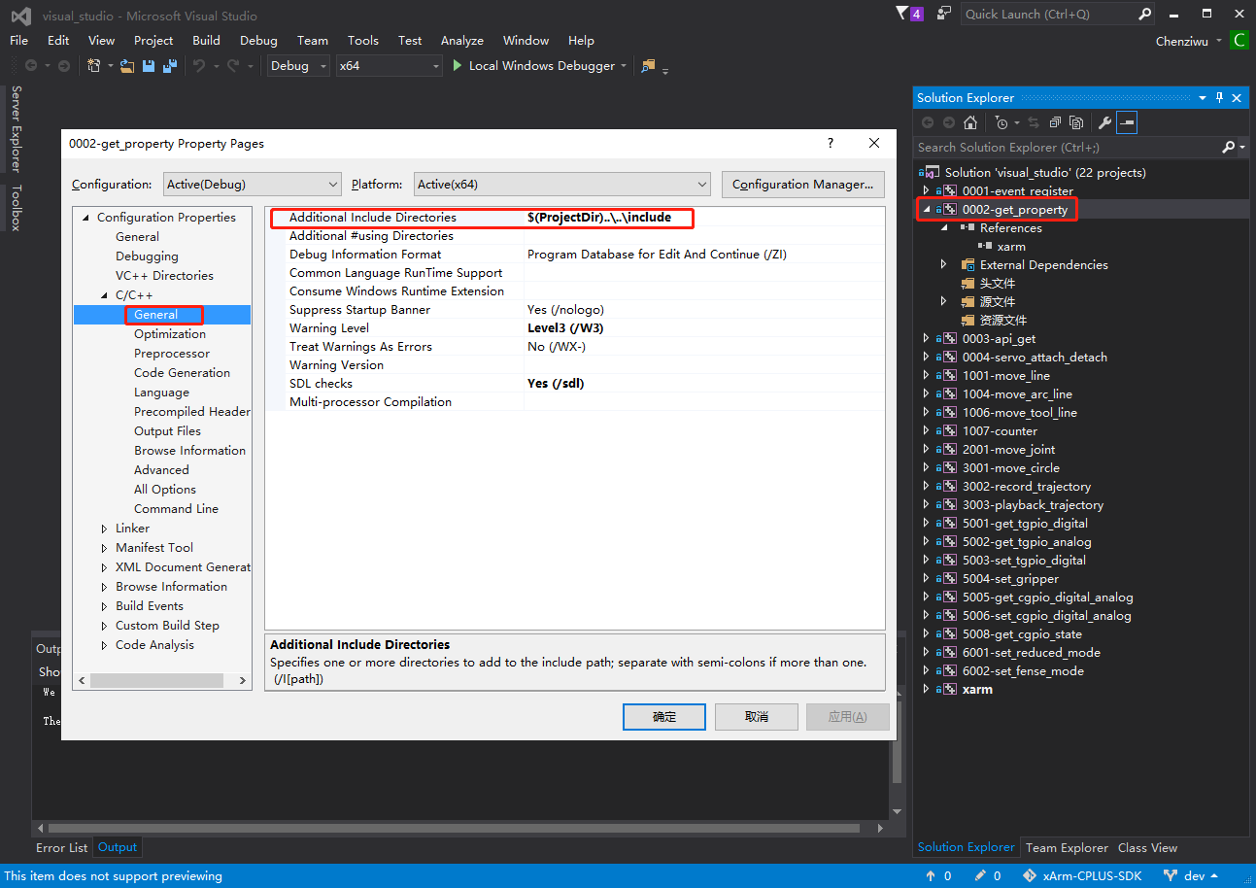Click the Send Feedback icon
This screenshot has width=1256, height=888.
click(943, 14)
